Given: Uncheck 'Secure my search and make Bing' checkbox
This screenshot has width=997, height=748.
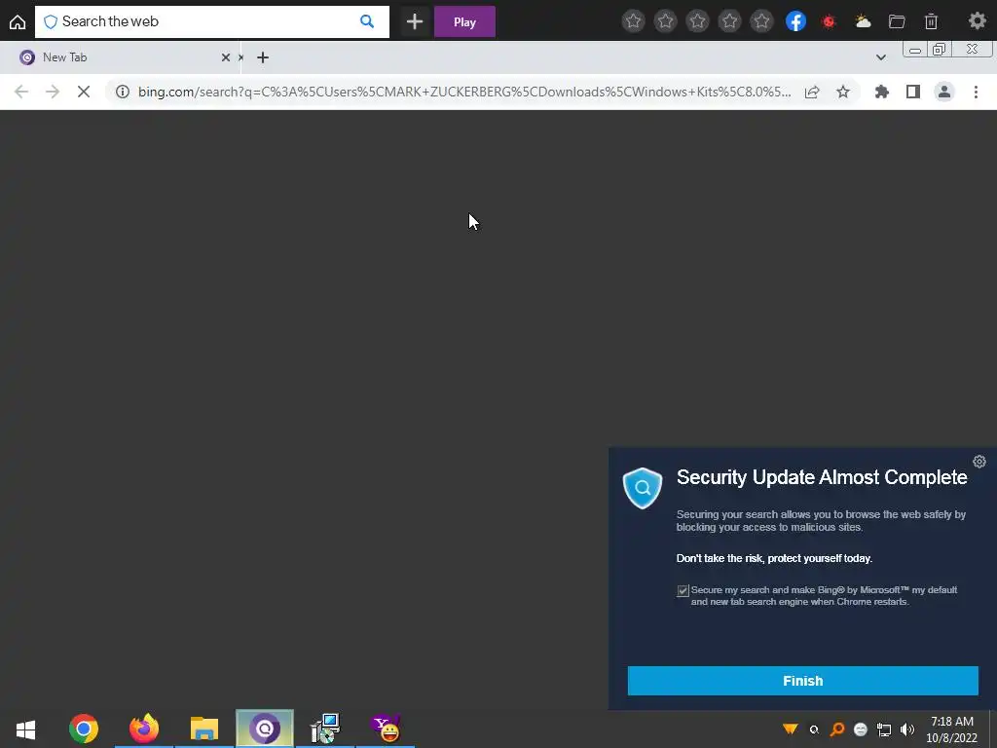Looking at the screenshot, I should (x=683, y=591).
